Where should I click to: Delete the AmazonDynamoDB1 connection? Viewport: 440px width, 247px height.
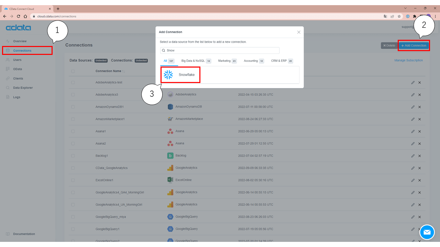pyautogui.click(x=419, y=107)
